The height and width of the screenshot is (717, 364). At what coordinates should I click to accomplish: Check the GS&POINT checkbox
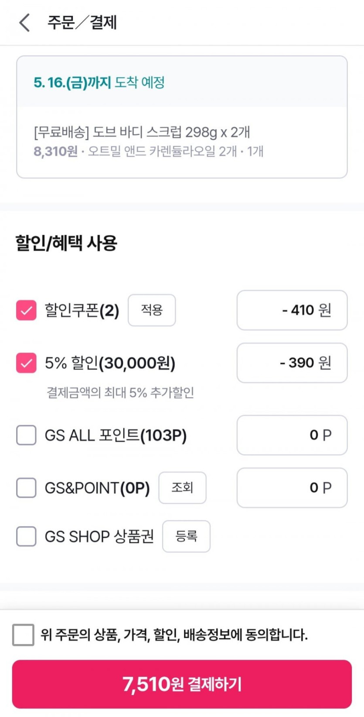pyautogui.click(x=26, y=488)
